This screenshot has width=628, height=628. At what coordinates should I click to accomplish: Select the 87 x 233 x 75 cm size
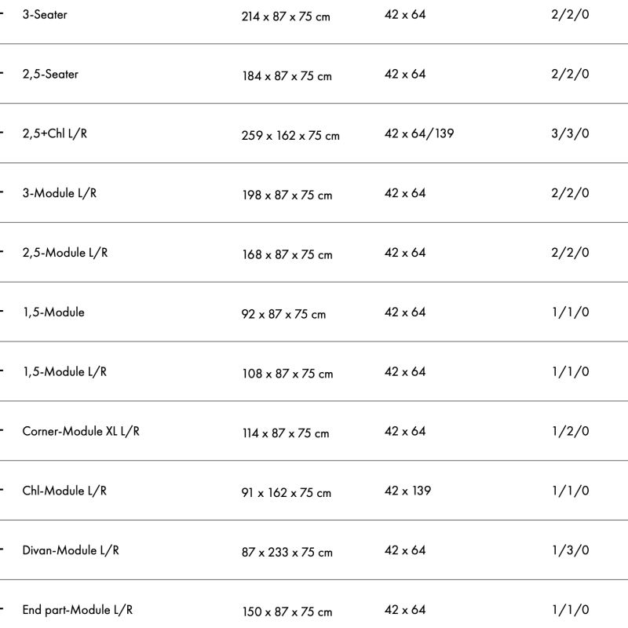tap(287, 553)
